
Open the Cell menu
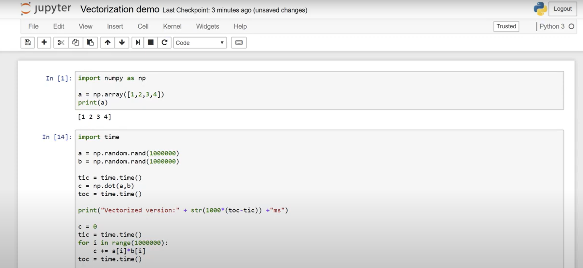(143, 26)
